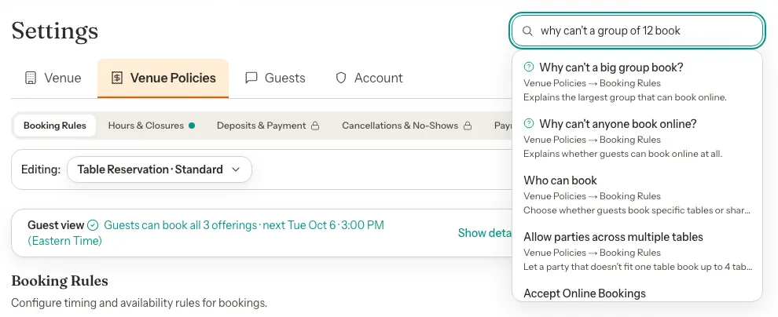Expand the Table Reservation · Standard dropdown
The image size is (778, 317).
pyautogui.click(x=160, y=169)
